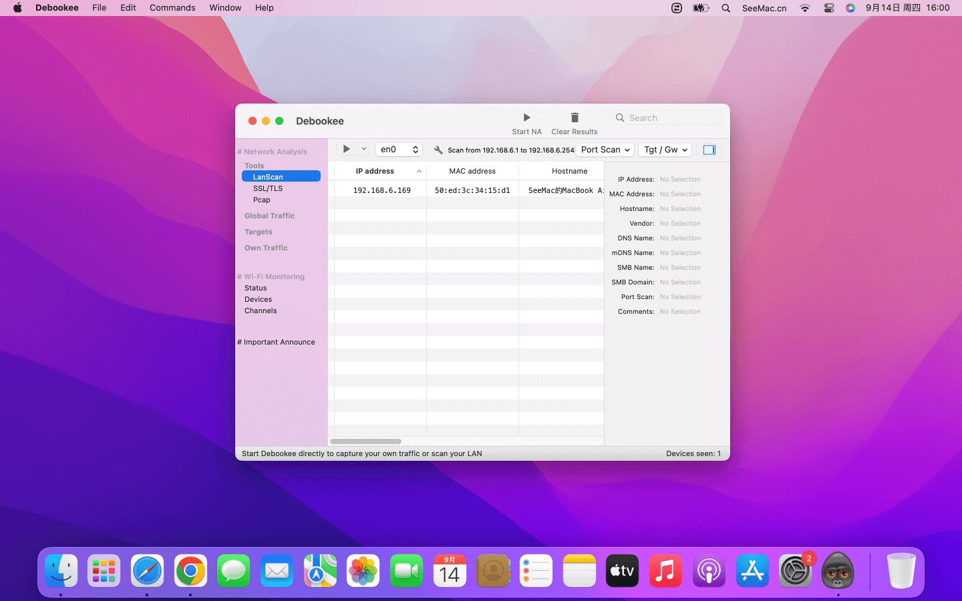962x601 pixels.
Task: Open Maps from the Dock
Action: click(320, 571)
